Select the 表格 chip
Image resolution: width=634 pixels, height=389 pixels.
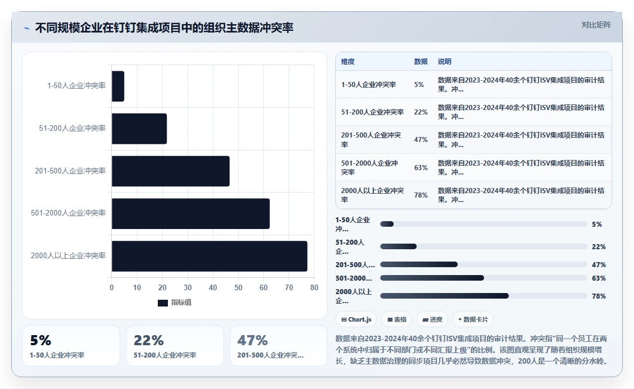coord(396,319)
